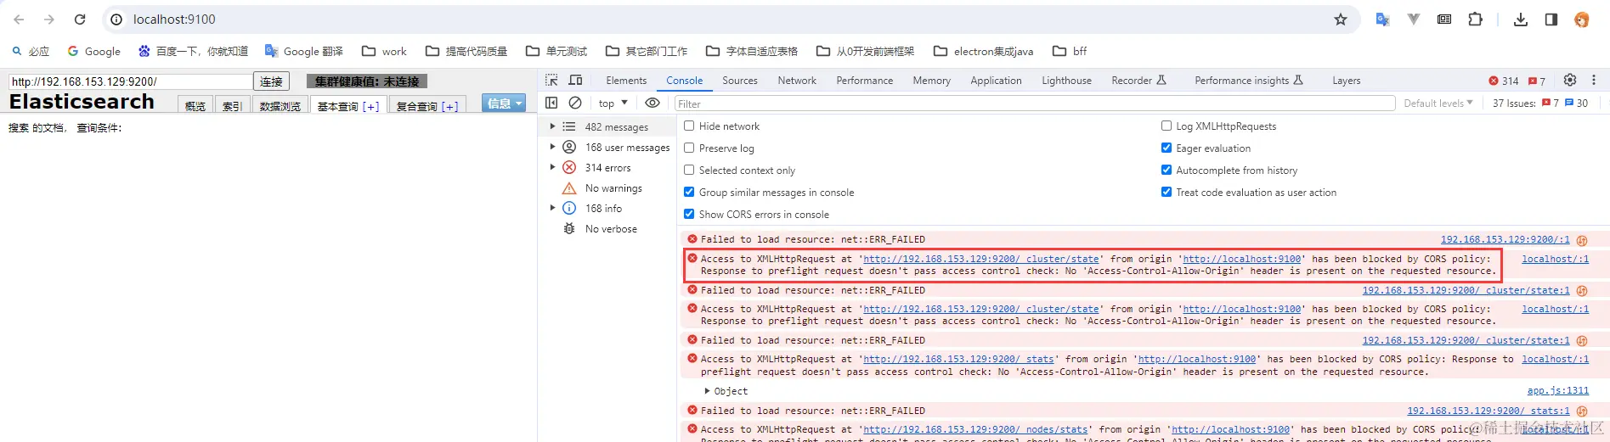Screen dimensions: 1610x442
Task: Click the console Filter field
Action: tap(1035, 104)
